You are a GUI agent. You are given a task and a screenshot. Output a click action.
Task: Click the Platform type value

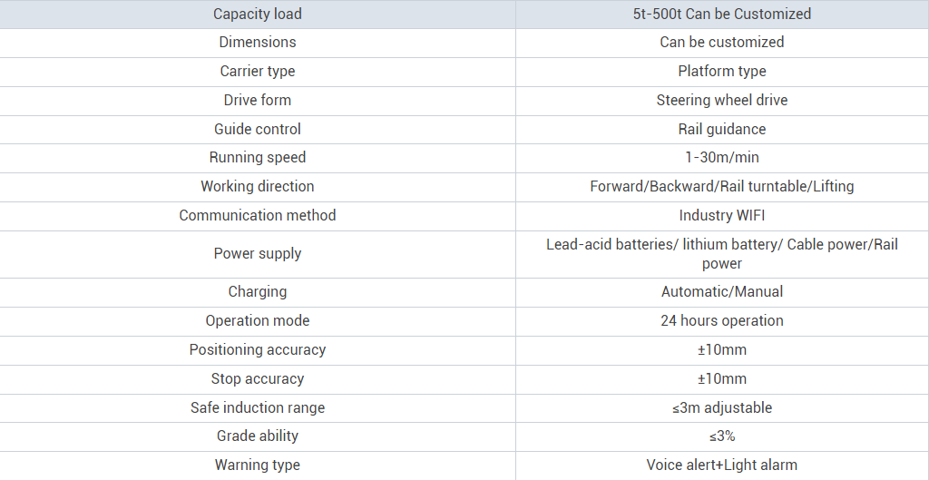pyautogui.click(x=722, y=72)
